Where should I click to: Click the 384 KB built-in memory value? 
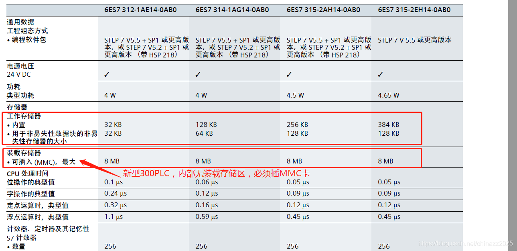389,125
